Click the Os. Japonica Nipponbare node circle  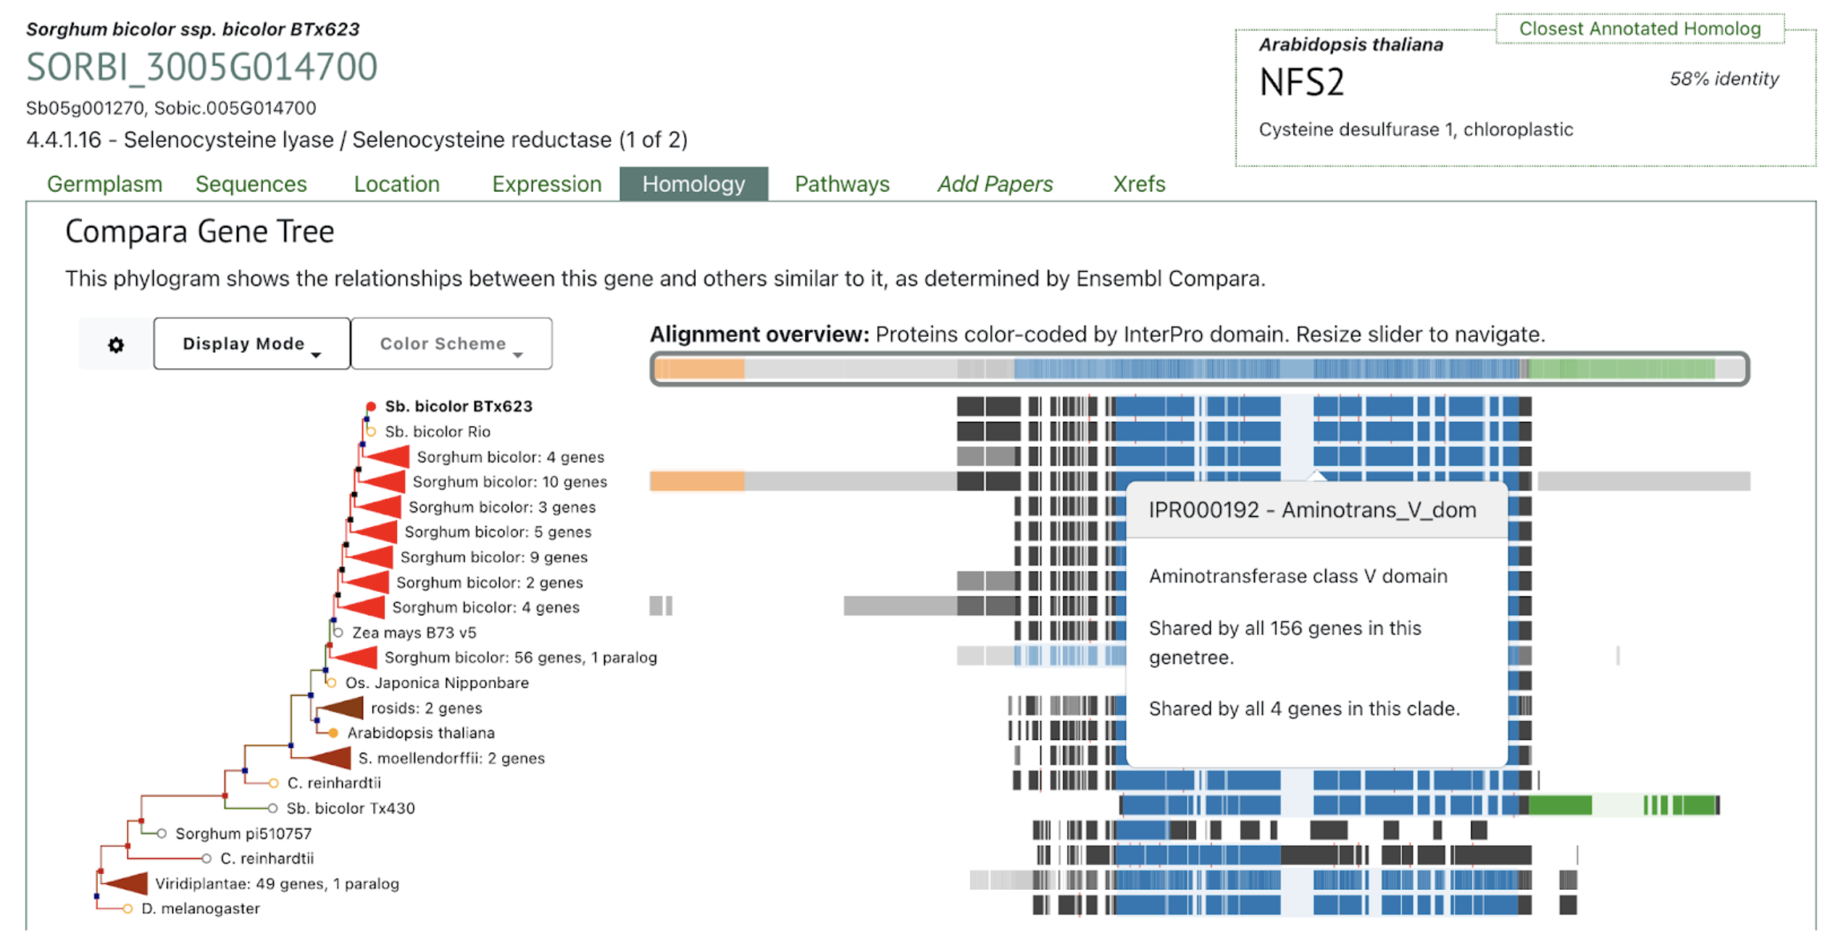point(332,683)
